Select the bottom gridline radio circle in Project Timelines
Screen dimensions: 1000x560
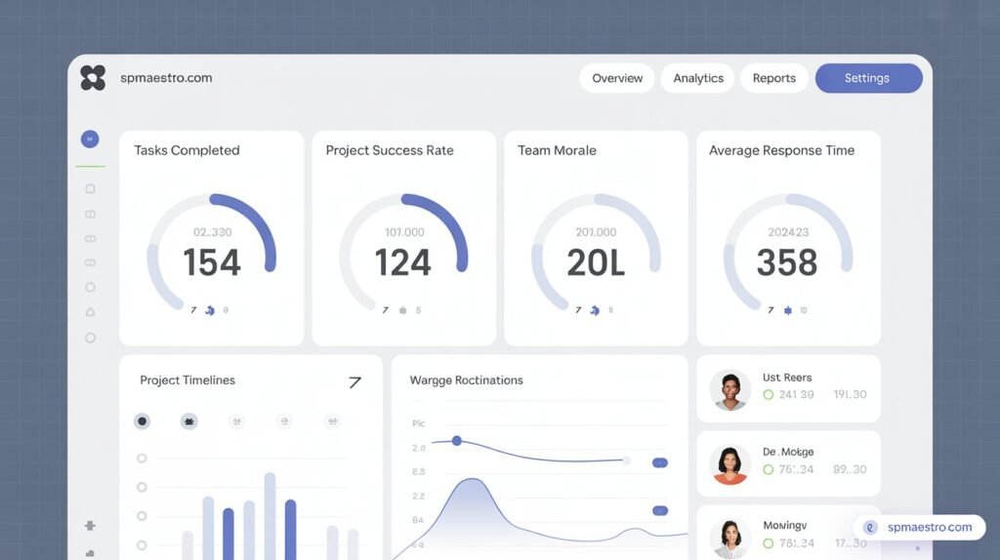coord(142,544)
